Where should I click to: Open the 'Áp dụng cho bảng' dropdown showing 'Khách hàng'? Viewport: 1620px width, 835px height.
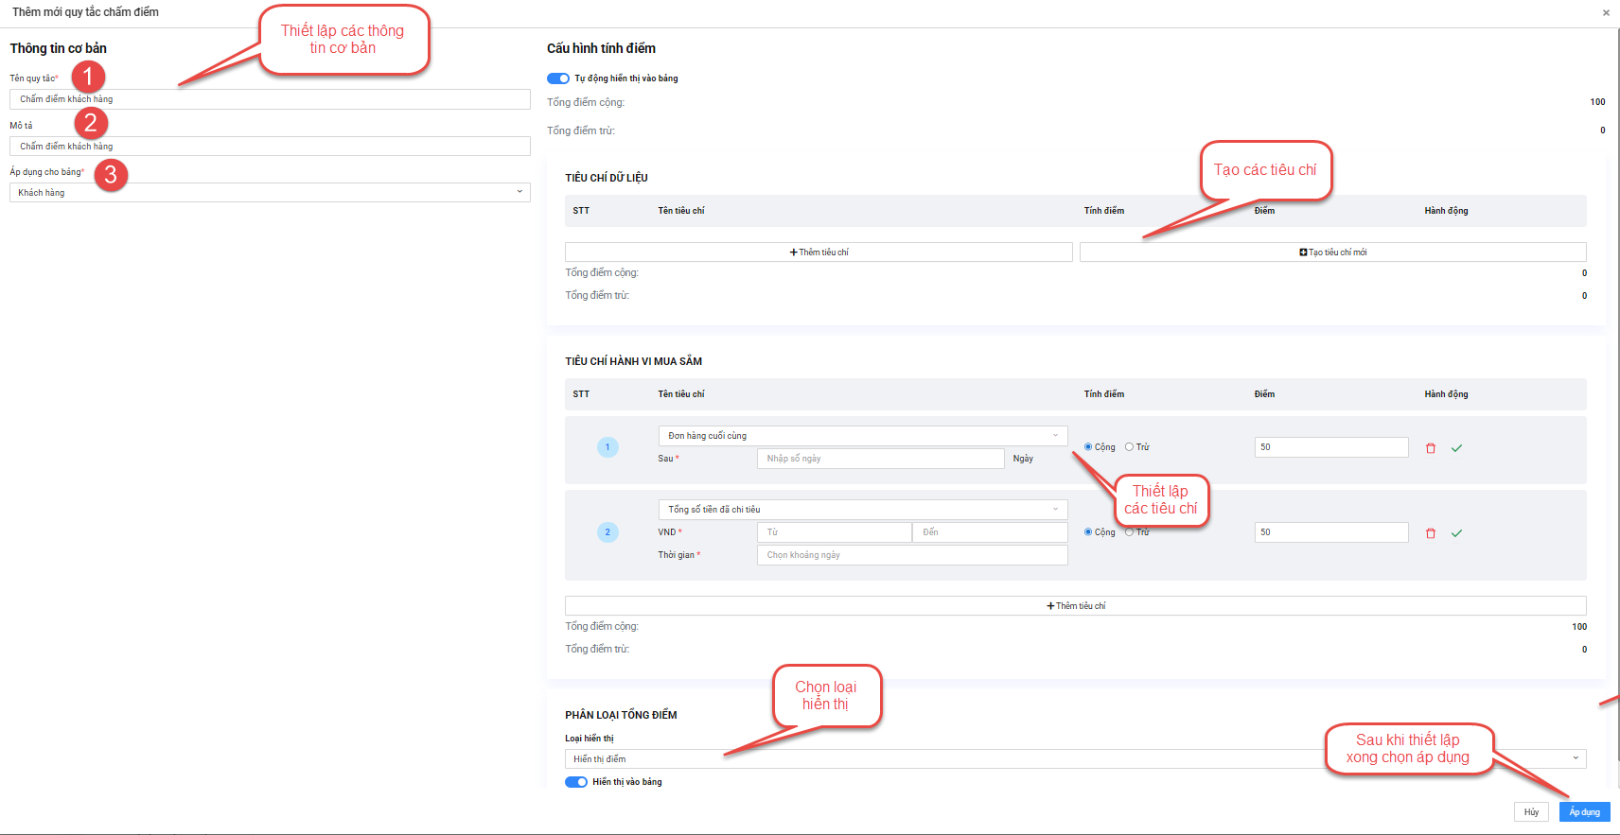pyautogui.click(x=270, y=193)
